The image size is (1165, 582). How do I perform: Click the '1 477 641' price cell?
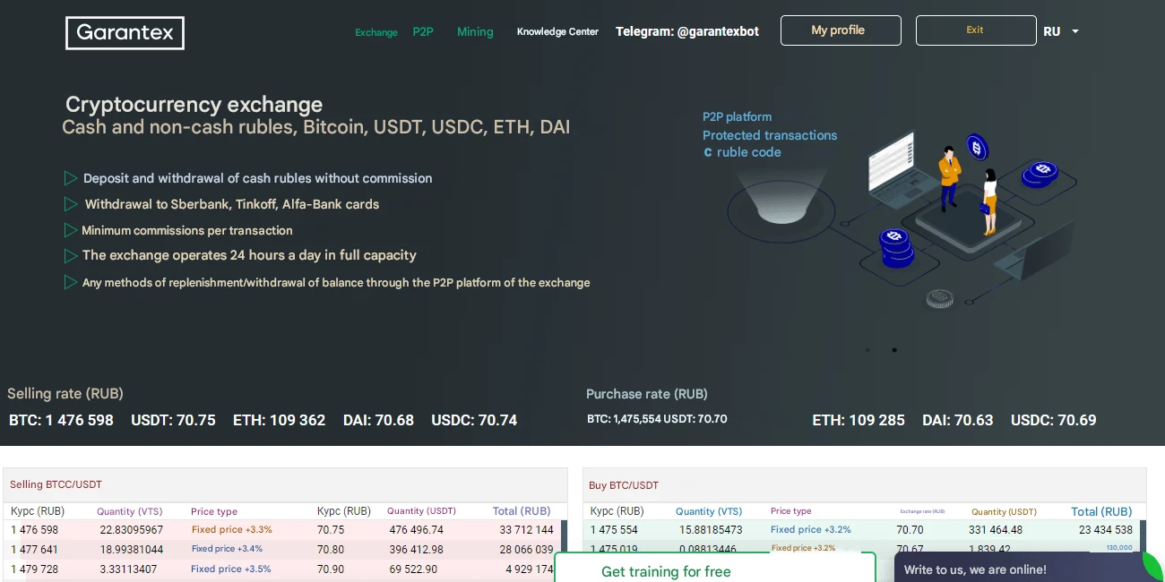point(34,549)
